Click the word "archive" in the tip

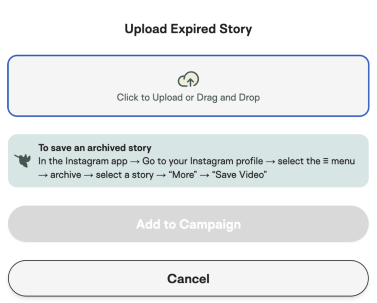(x=66, y=175)
